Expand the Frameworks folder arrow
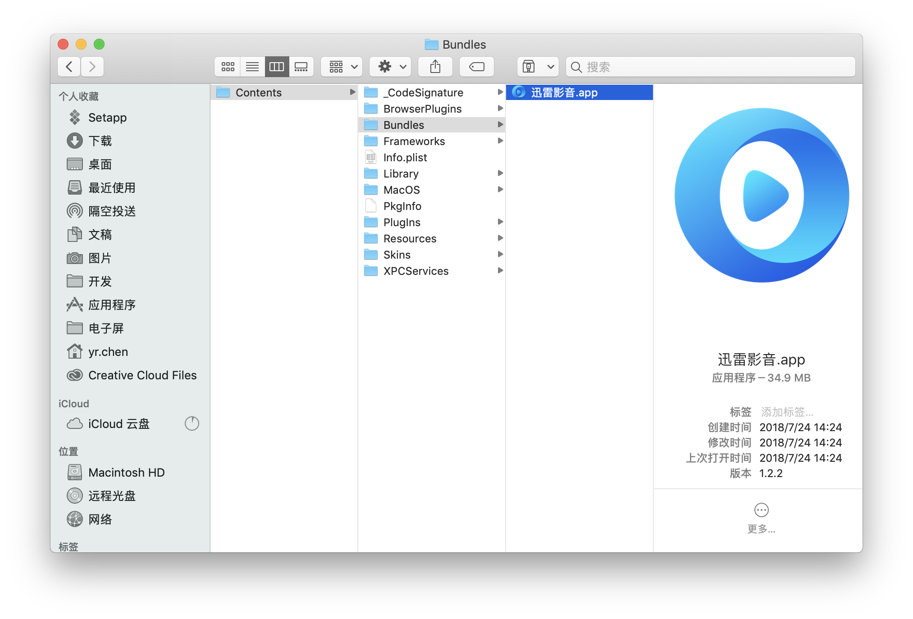Viewport: 913px width, 619px height. [500, 141]
